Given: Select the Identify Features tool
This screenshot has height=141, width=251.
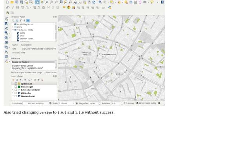Looking at the screenshot, I should coord(100,2).
